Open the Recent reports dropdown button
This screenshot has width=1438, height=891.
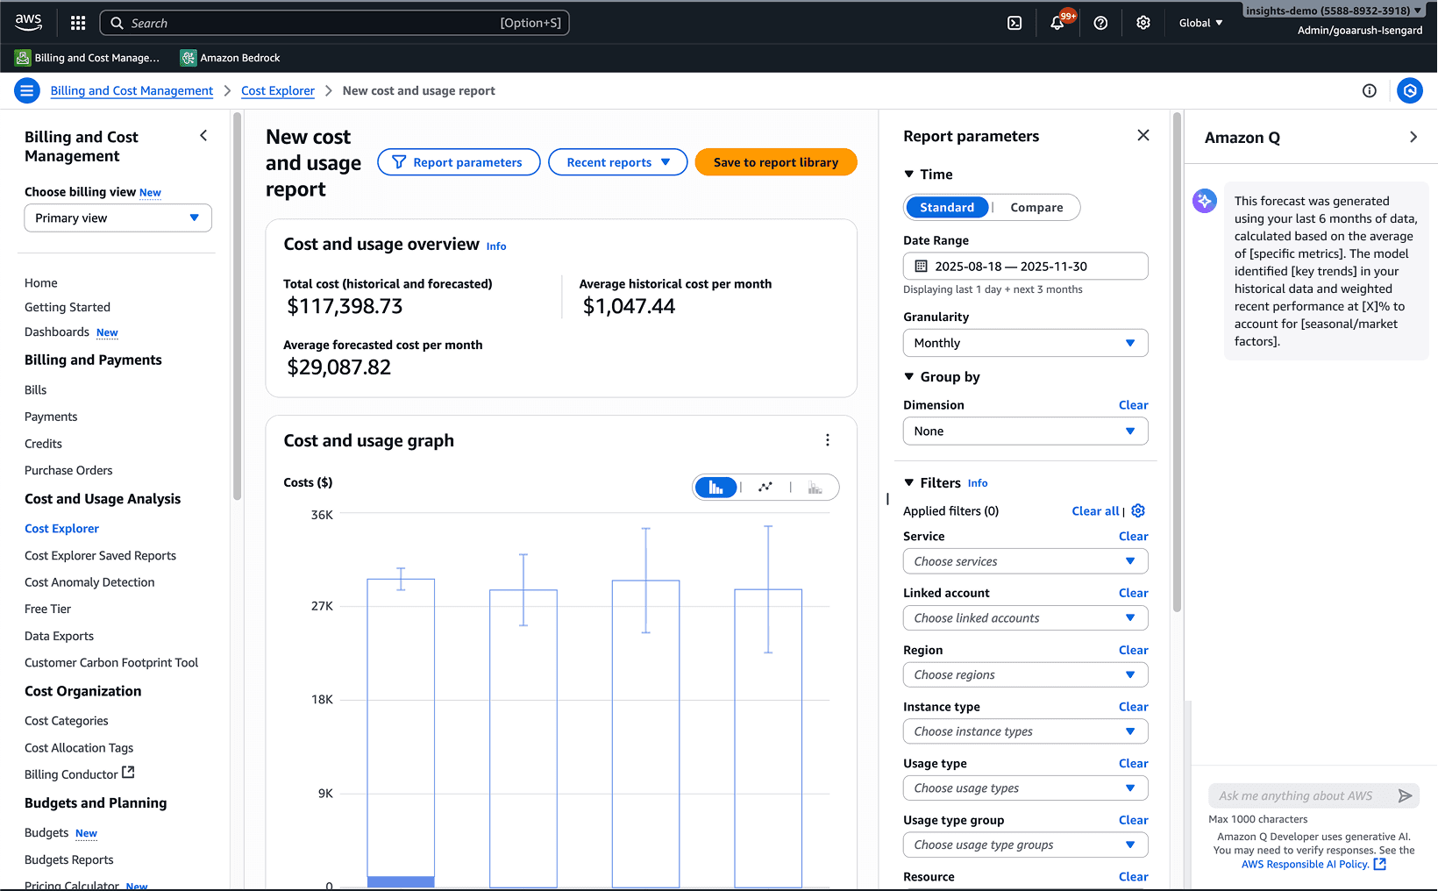point(617,162)
